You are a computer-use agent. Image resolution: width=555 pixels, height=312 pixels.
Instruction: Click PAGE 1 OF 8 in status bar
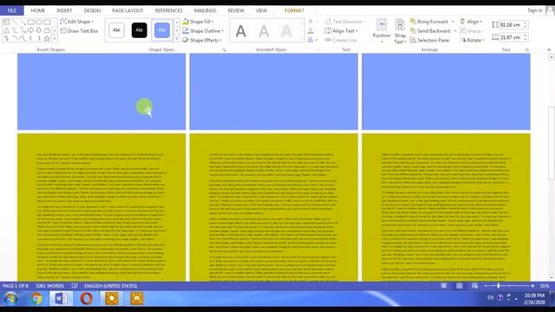[x=16, y=286]
